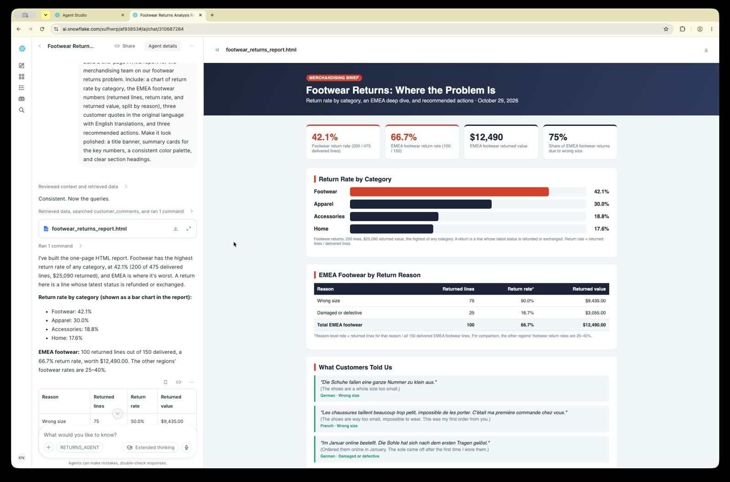The width and height of the screenshot is (730, 482).
Task: Select the RETURNS_AGENT agent chip
Action: (x=79, y=447)
